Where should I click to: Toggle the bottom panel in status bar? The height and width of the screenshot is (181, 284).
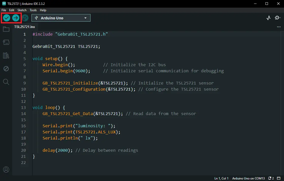pyautogui.click(x=279, y=178)
